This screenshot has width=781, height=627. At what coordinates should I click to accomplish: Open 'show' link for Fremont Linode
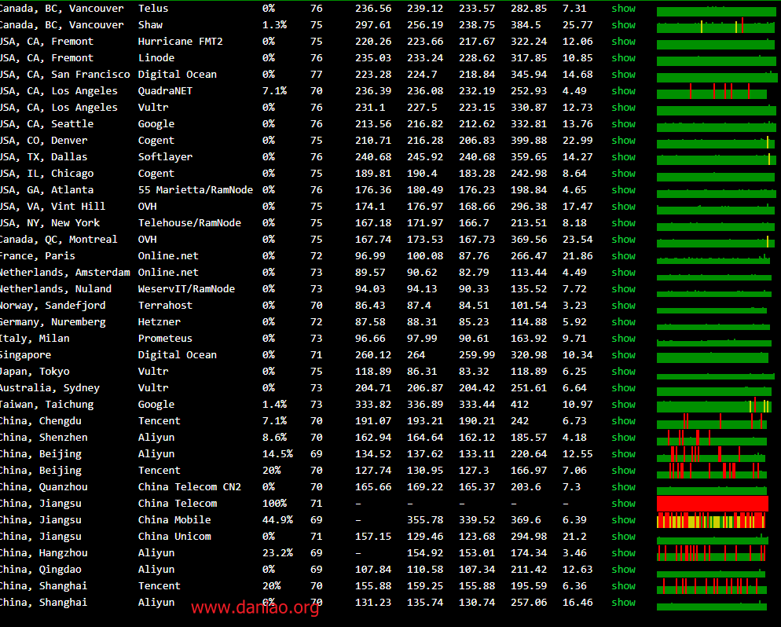point(623,58)
